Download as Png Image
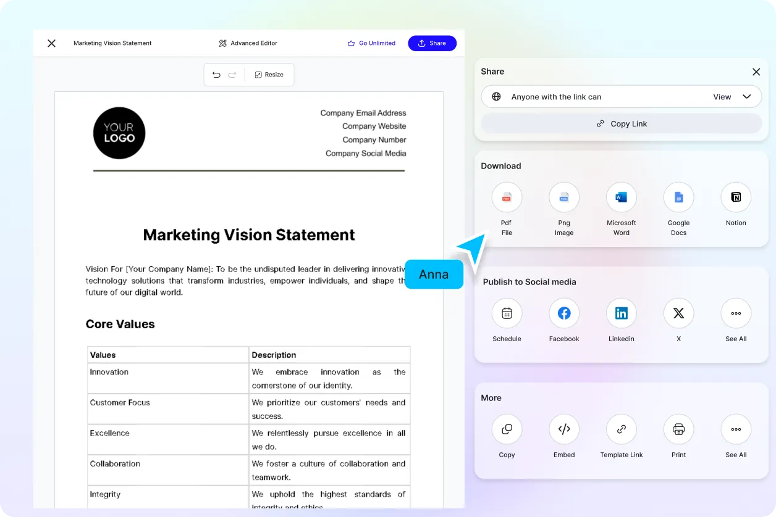The width and height of the screenshot is (776, 517). [563, 197]
